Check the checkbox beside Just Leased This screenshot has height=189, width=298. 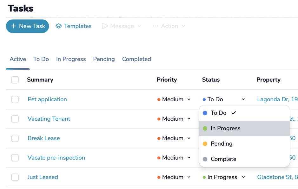[15, 177]
